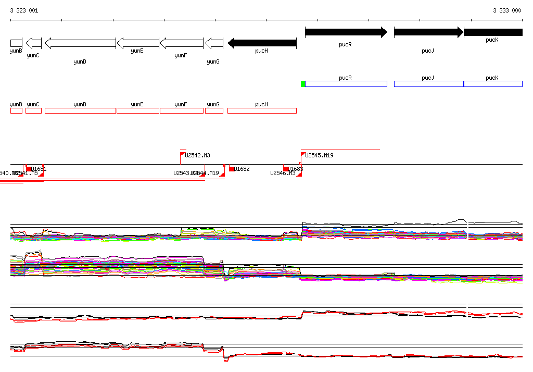Screen dimensions: 533x372
Task: Select the black pucR gene arrow
Action: point(346,32)
